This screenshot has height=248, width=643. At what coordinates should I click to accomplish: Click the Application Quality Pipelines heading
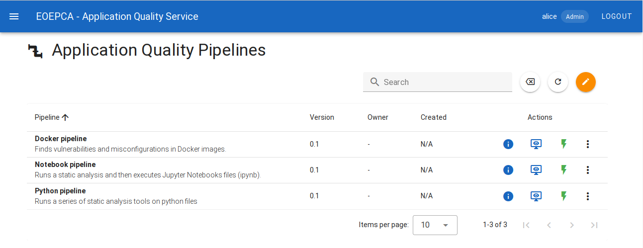coord(159,50)
